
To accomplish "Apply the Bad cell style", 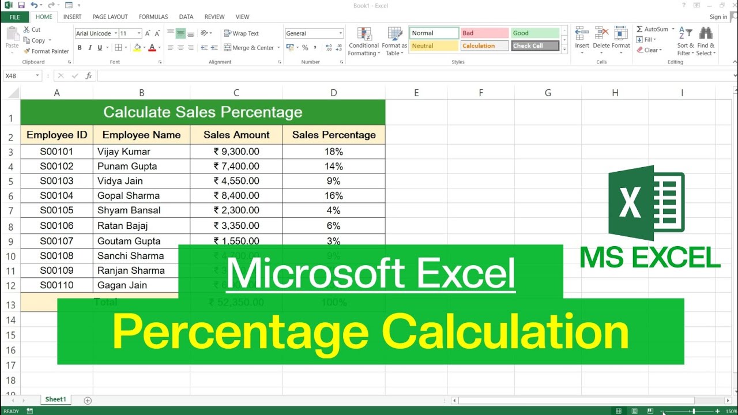I will pos(484,33).
